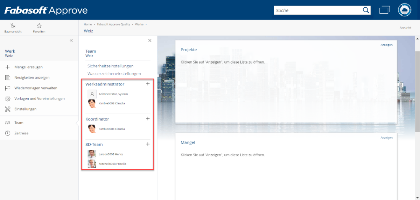Screen dimensions: 420x200
Task: Click Anzeigen link in Mängel card
Action: 386,138
